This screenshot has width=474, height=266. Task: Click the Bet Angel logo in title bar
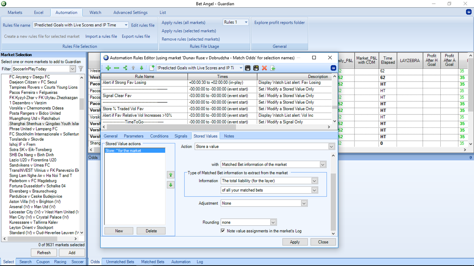tap(4, 4)
